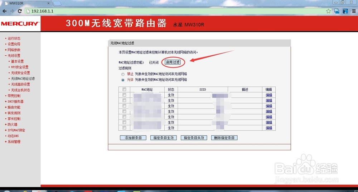The width and height of the screenshot is (358, 192).
Task: Expand 转发规则 in the sidebar
Action: (x=14, y=113)
